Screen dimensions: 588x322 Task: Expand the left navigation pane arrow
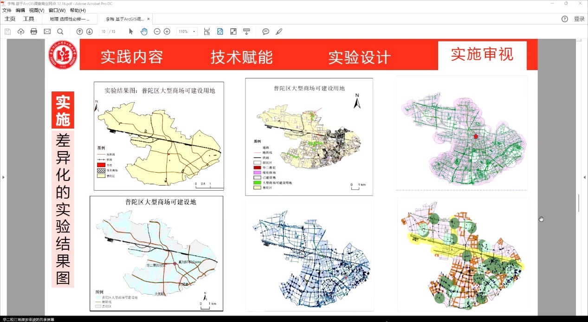coord(3,177)
